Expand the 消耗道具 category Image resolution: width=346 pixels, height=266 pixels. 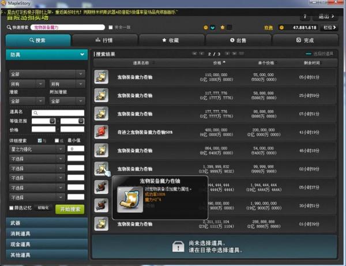(47, 234)
